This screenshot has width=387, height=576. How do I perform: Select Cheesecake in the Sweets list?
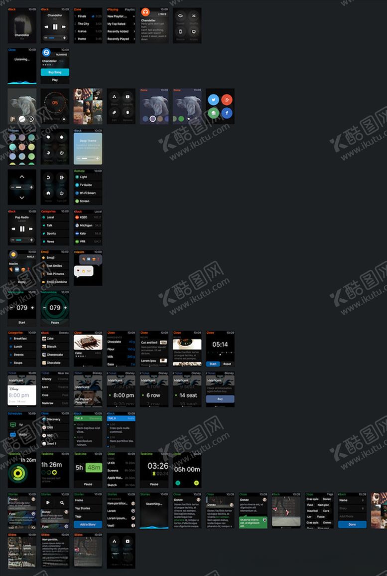(55, 355)
